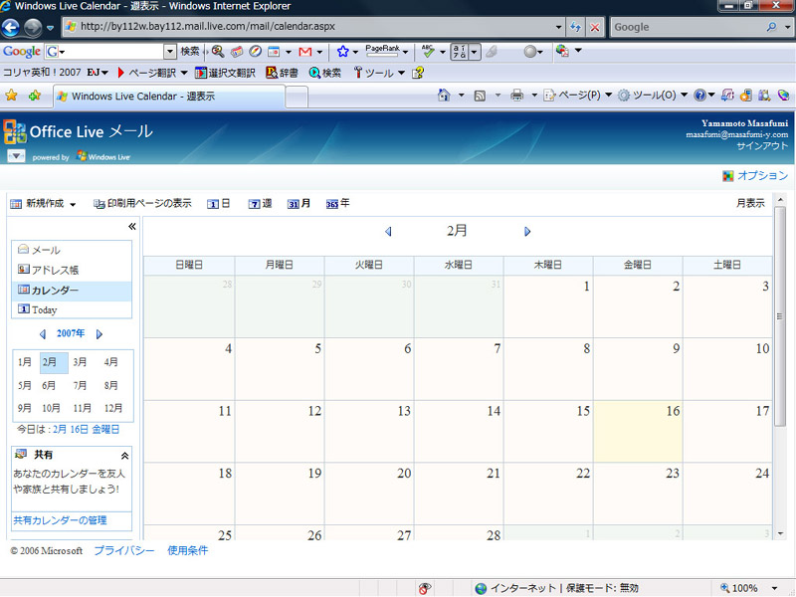Viewport: 796px width, 597px height.
Task: Open a new blank browser tab
Action: click(x=297, y=97)
